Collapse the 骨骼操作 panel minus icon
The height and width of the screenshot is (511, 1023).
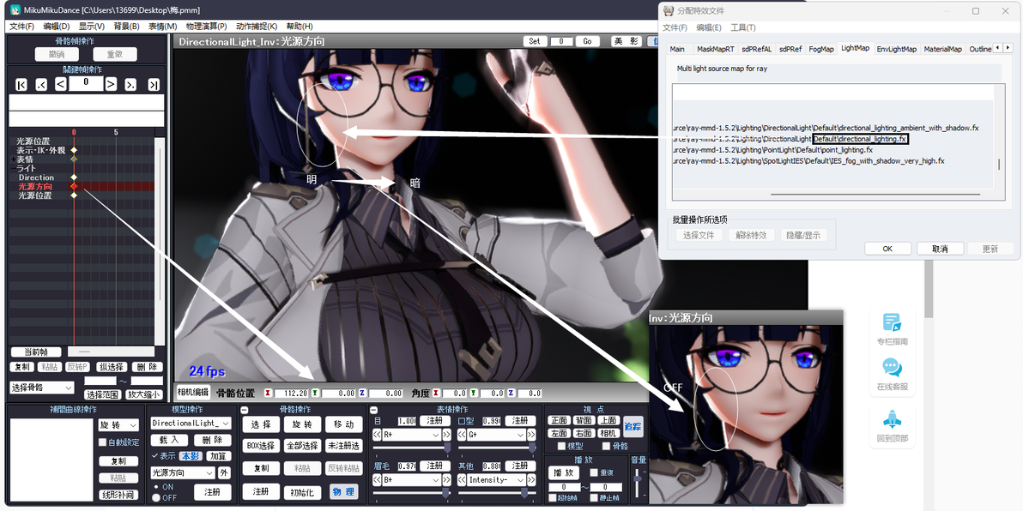pyautogui.click(x=245, y=410)
